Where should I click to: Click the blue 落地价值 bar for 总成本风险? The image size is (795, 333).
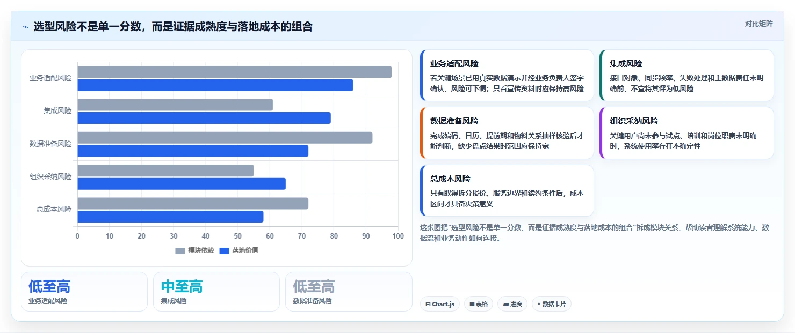[x=170, y=217]
